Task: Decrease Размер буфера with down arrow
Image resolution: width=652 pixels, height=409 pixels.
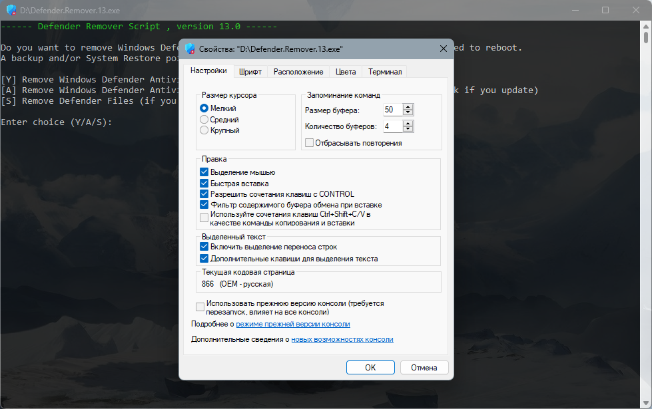Action: (408, 112)
